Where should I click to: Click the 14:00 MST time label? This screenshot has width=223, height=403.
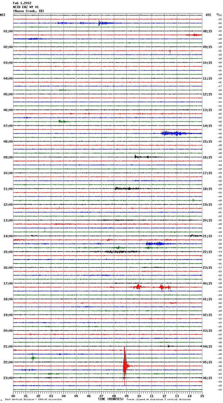8,236
